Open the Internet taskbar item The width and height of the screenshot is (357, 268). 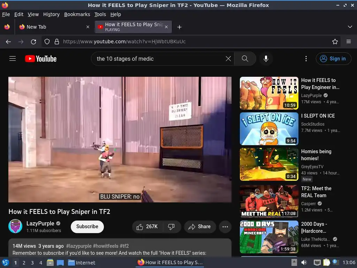point(82,263)
